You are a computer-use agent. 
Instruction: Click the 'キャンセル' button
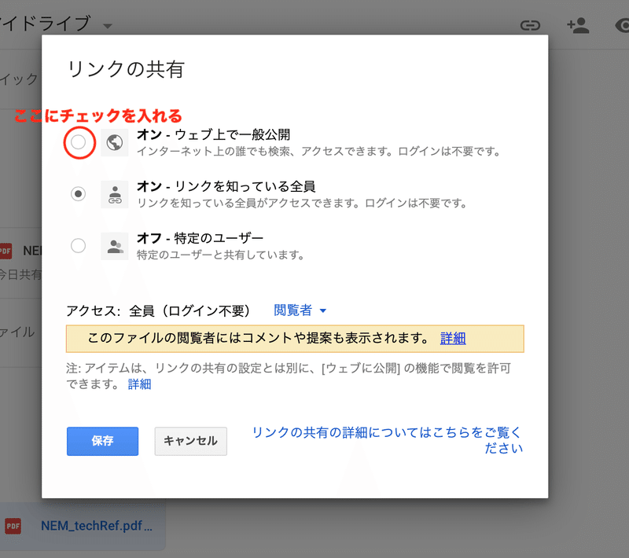tap(191, 441)
